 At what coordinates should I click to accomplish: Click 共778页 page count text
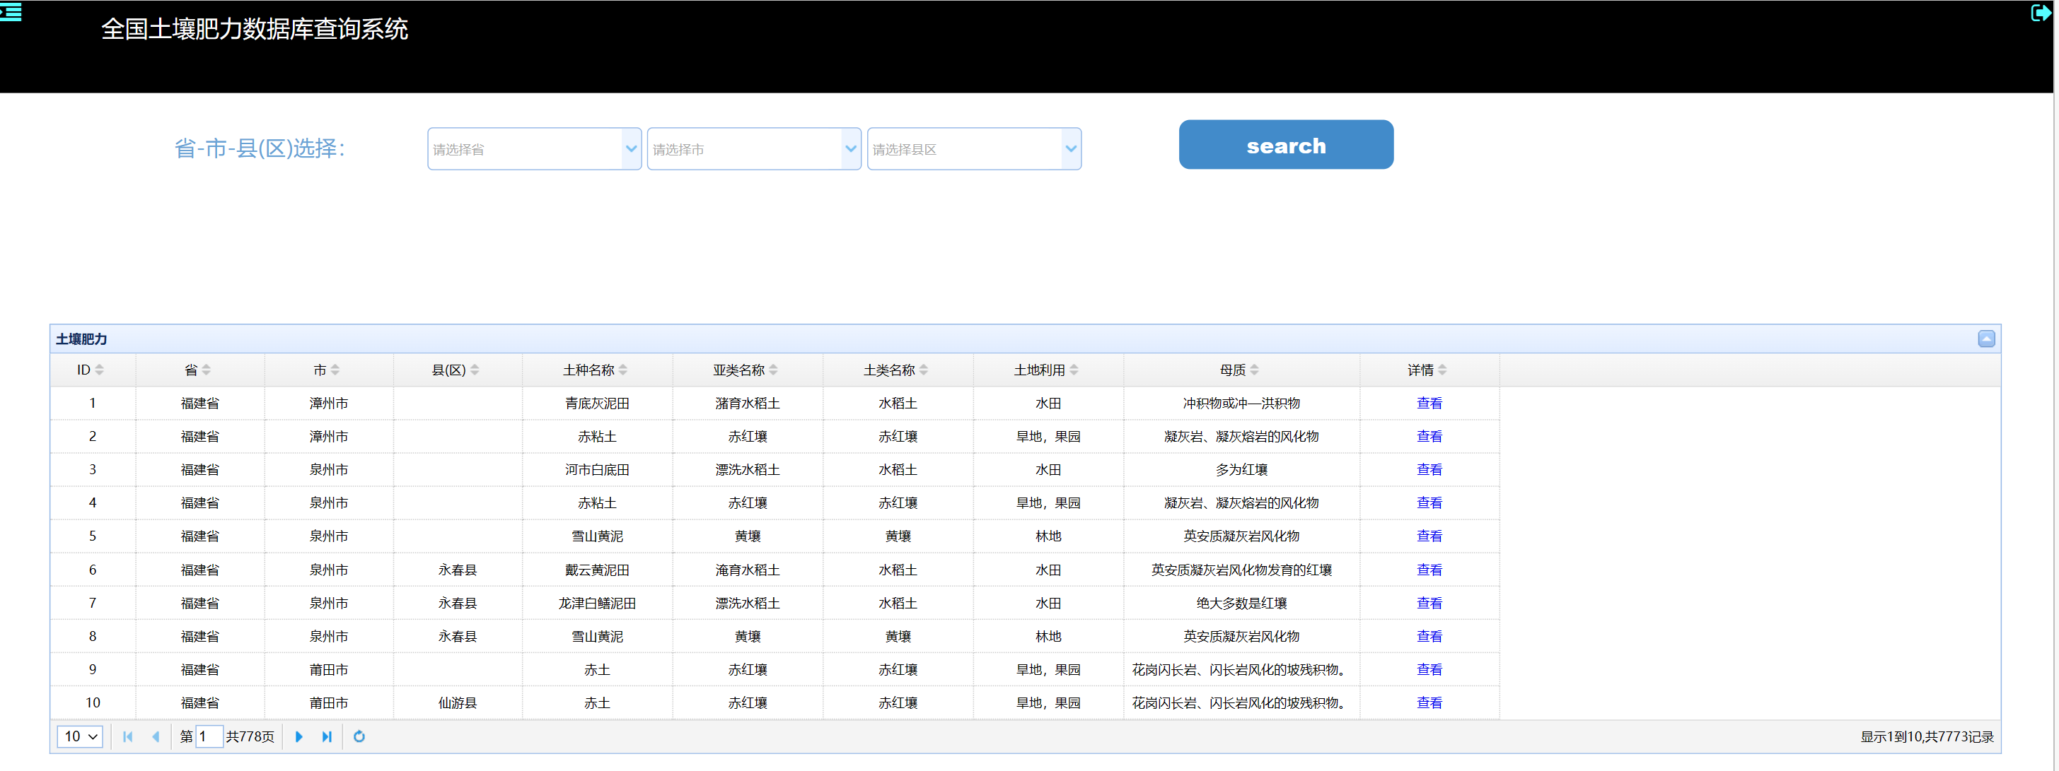[x=250, y=736]
